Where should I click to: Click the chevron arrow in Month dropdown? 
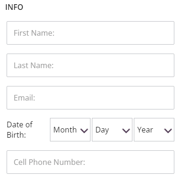(84, 131)
